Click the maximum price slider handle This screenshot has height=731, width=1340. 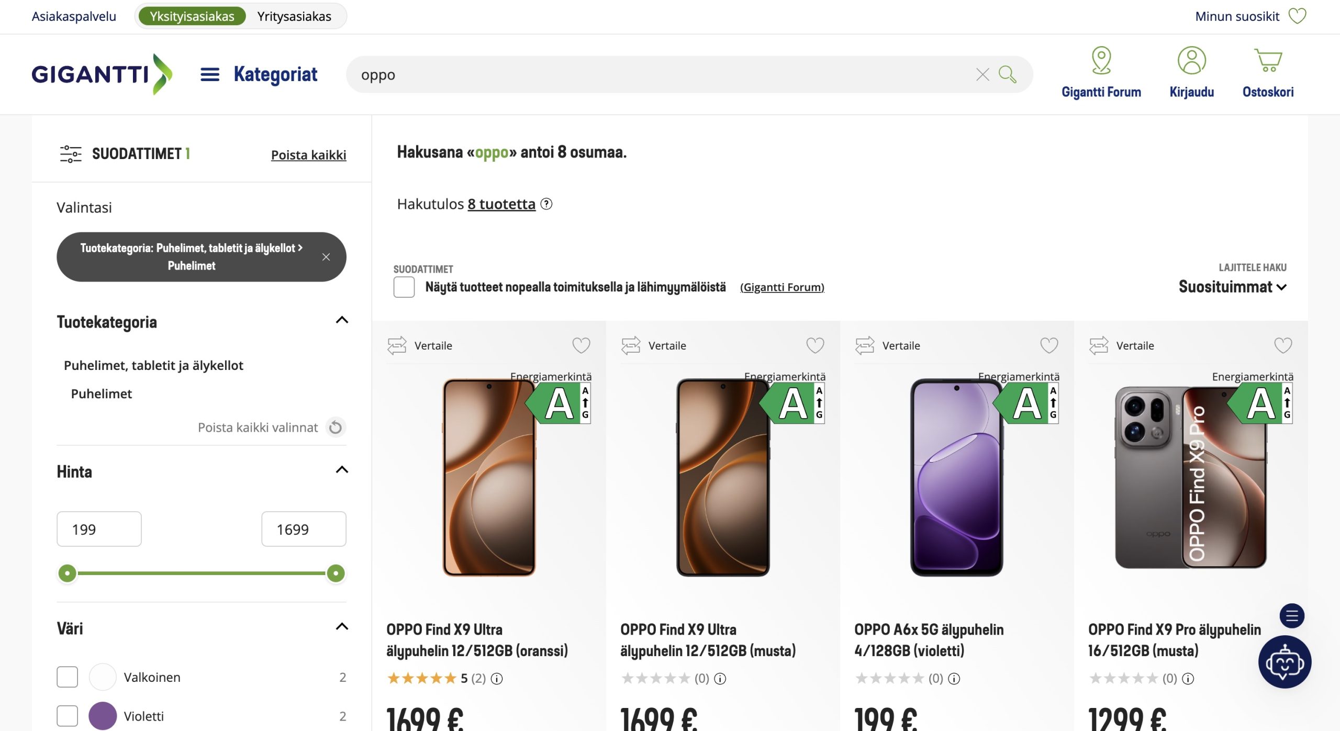click(336, 573)
